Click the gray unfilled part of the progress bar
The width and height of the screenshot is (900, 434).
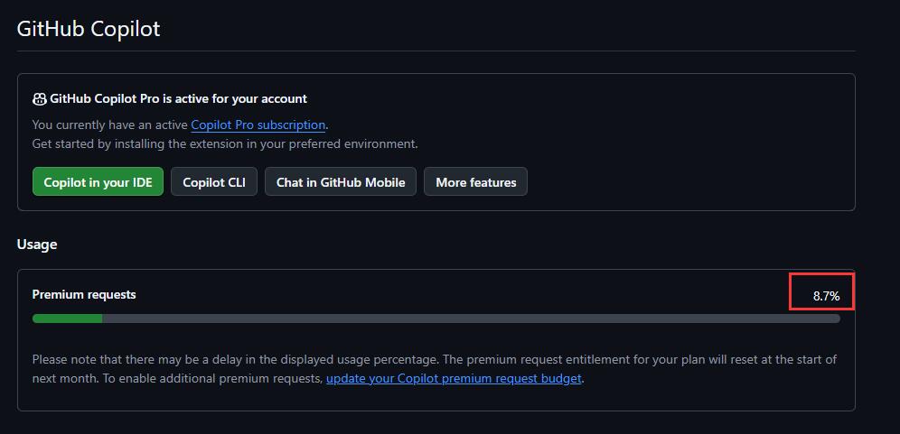click(471, 319)
